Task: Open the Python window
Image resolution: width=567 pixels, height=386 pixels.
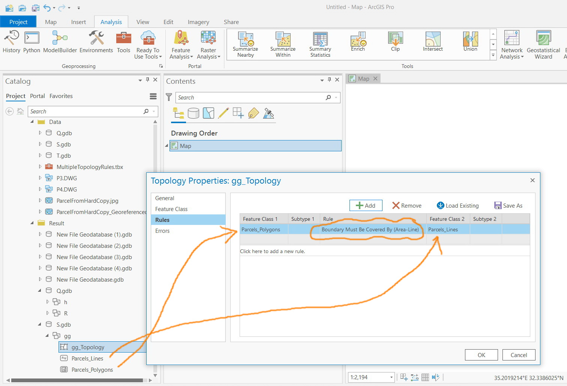Action: (x=31, y=42)
